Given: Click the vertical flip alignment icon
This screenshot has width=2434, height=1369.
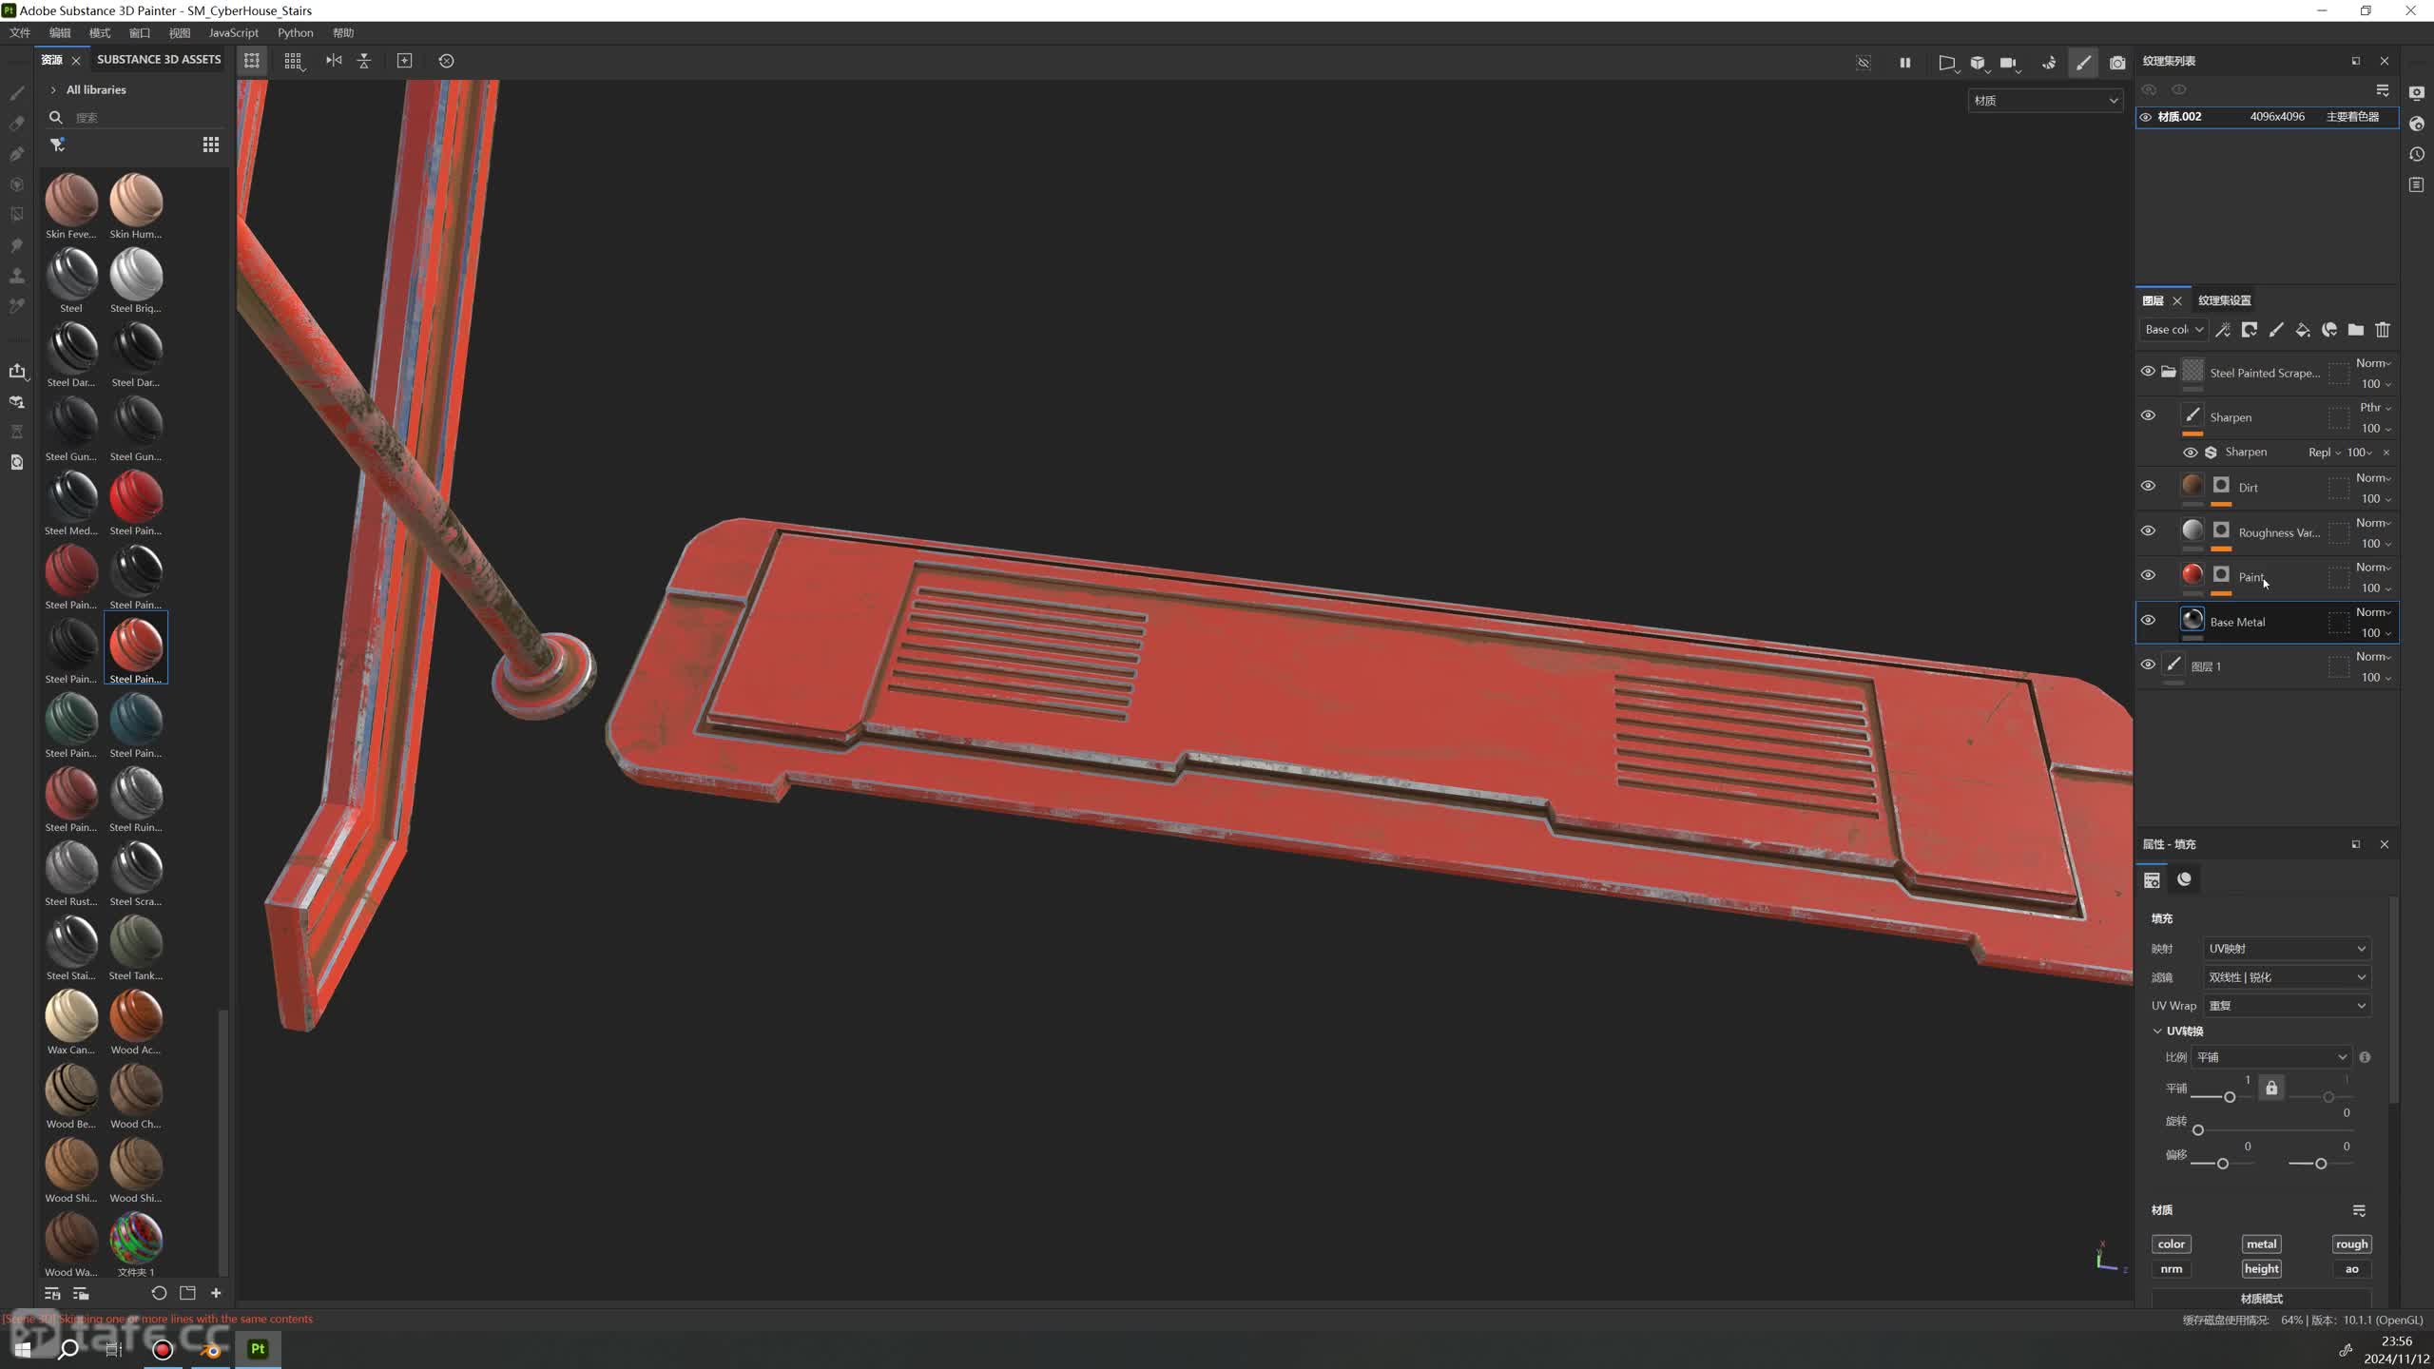Looking at the screenshot, I should 364,61.
